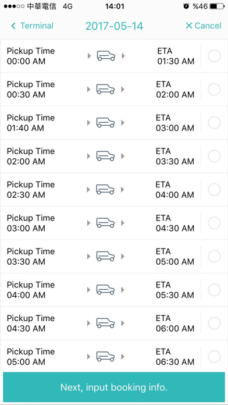Click the car icon in the 01:40 AM pickup row
Screen dimensions: 228x405
106,123
